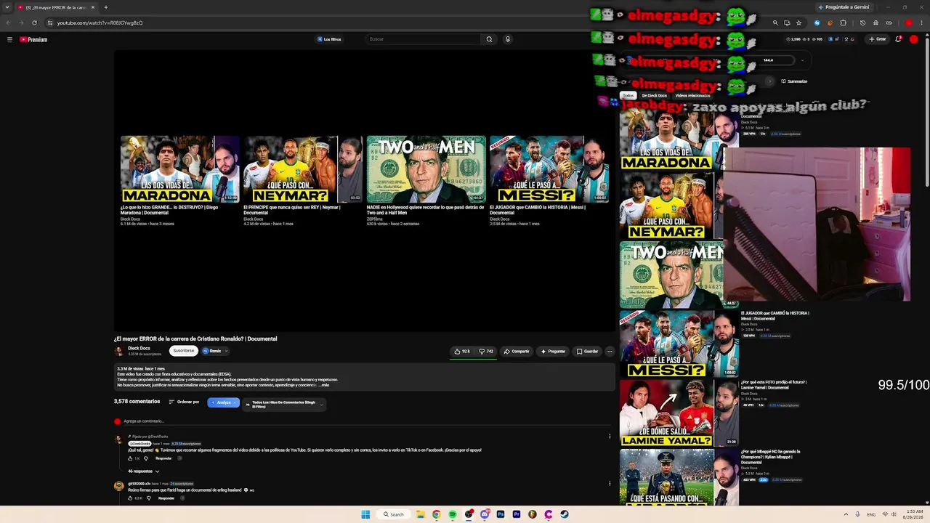Open the Messi end-screen video thumbnail

pos(549,169)
